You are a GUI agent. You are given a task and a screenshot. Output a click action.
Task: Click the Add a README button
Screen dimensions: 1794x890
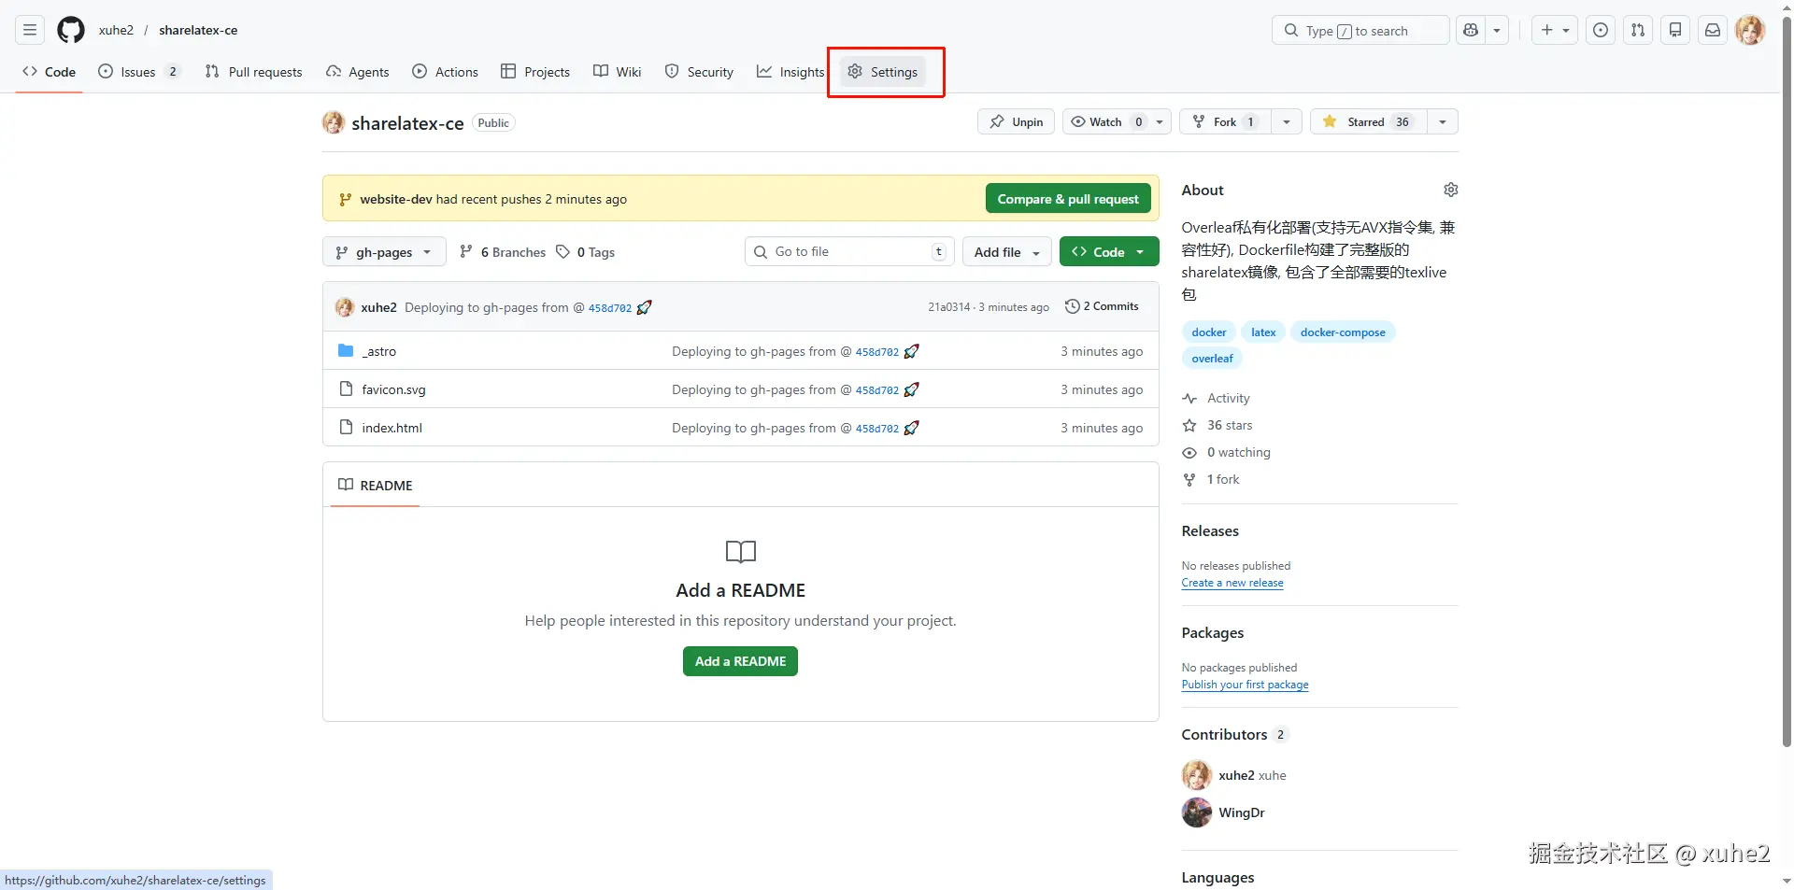[740, 661]
